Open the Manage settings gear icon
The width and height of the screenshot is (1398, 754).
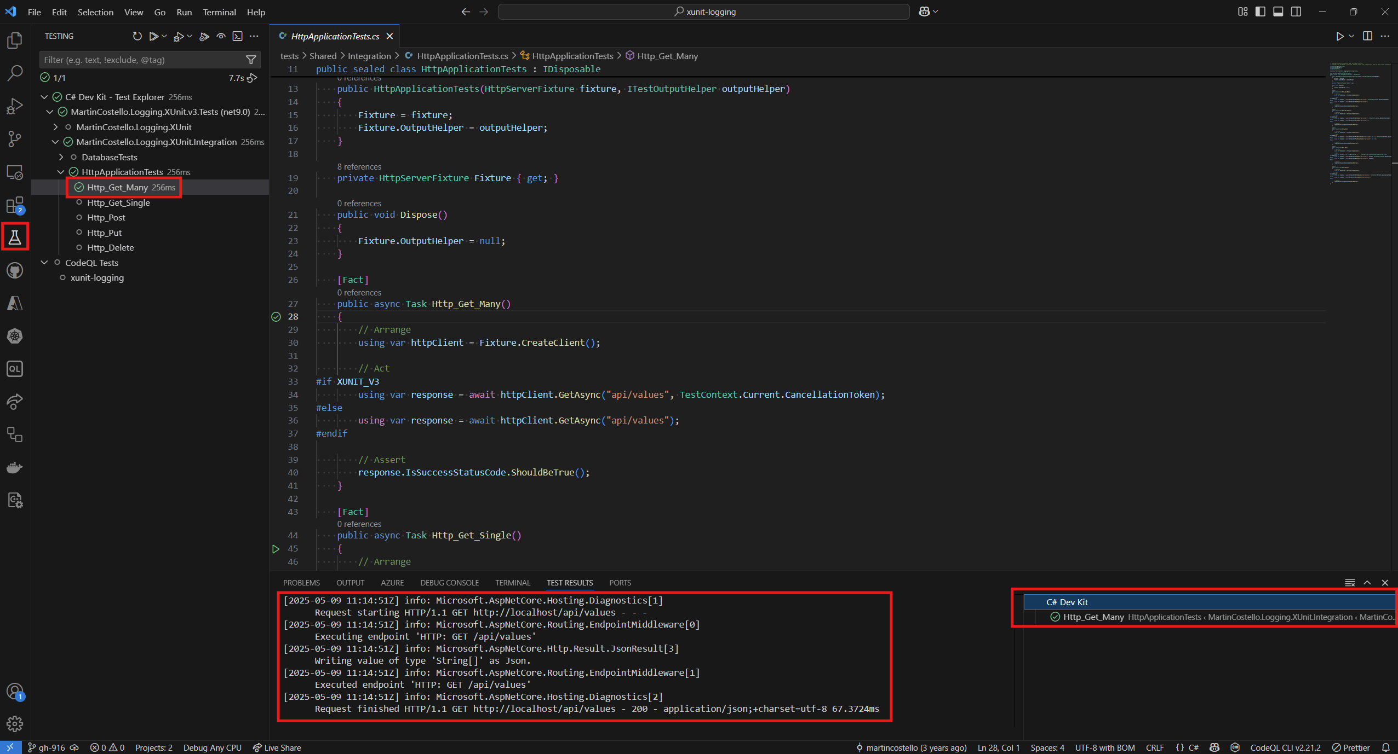[x=15, y=724]
